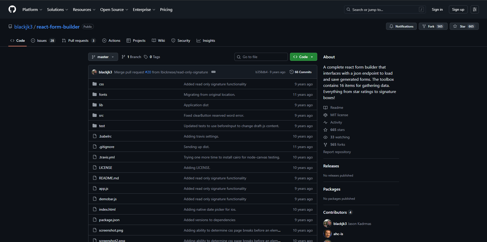
Task: Switch to the Issues tab
Action: click(43, 41)
